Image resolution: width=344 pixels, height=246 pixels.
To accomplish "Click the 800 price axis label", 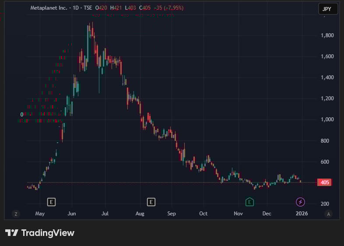I will 325,141.
